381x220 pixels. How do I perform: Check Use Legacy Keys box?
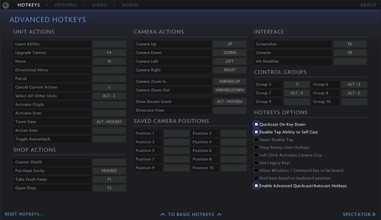256,163
